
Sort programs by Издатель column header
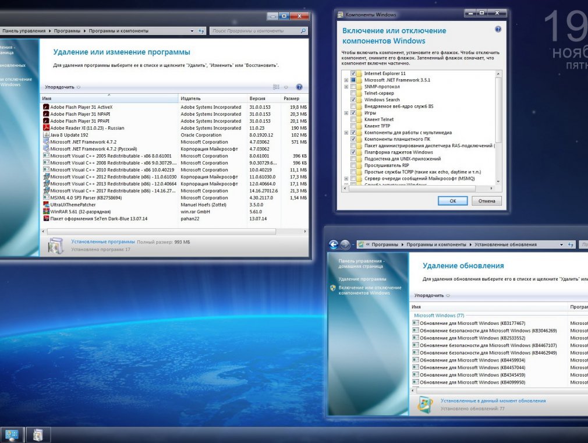(x=212, y=98)
